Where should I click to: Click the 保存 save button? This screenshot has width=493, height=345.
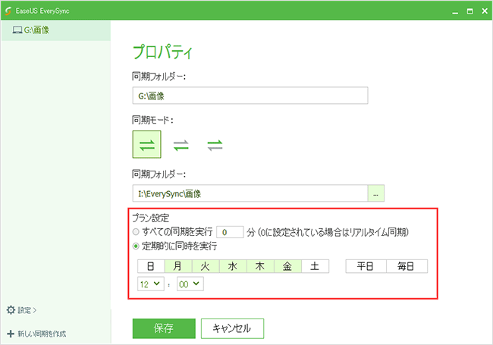[x=164, y=328]
